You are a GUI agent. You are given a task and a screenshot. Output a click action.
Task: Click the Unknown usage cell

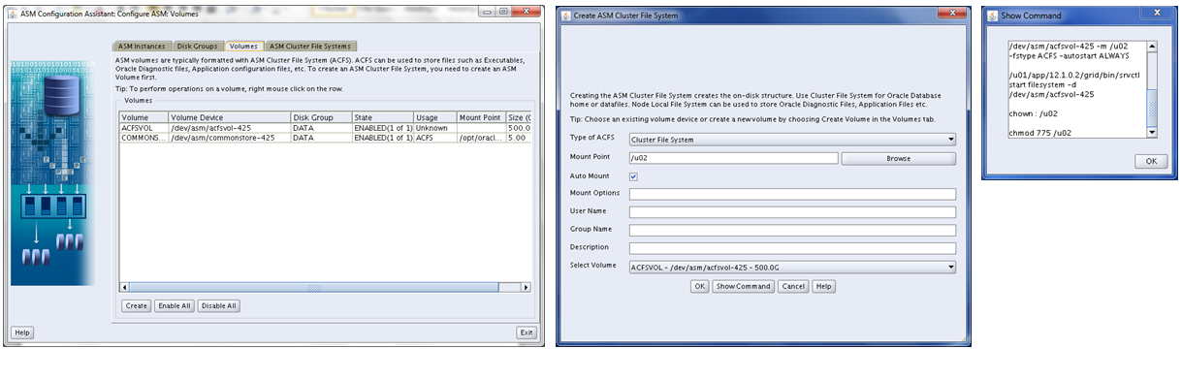tap(434, 128)
